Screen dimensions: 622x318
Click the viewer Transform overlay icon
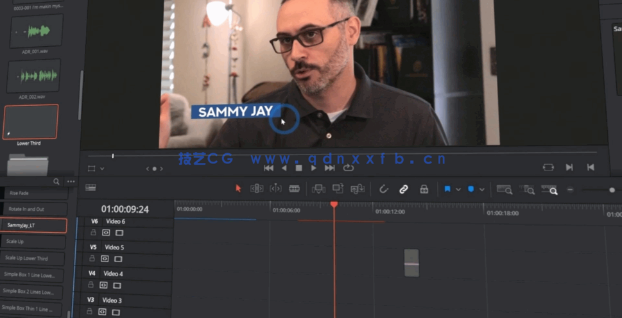click(x=91, y=169)
